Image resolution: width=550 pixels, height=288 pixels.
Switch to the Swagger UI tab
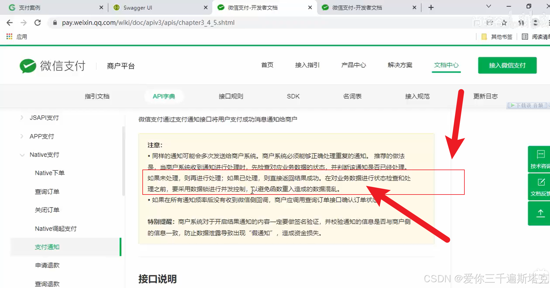tap(160, 8)
